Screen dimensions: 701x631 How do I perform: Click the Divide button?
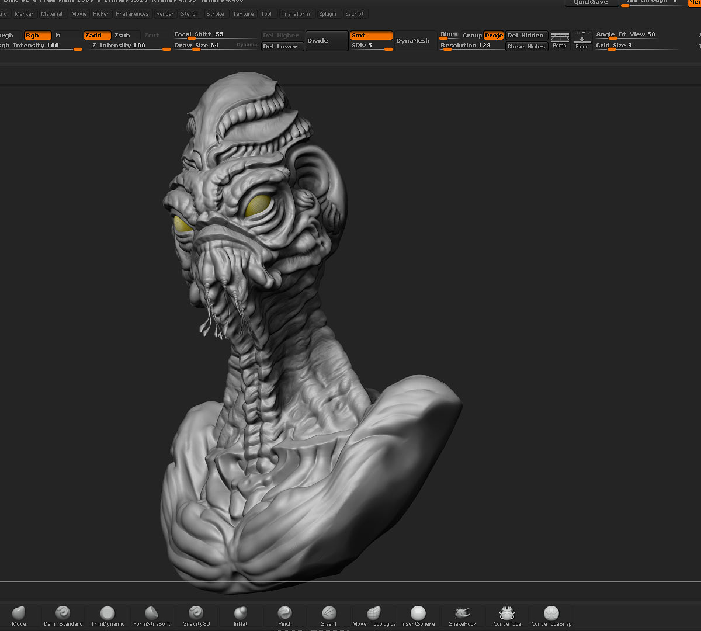tap(327, 41)
